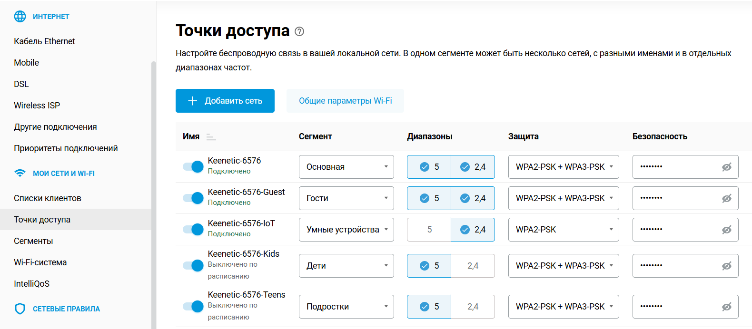Select DSL in the sidebar
This screenshot has width=752, height=329.
(21, 84)
